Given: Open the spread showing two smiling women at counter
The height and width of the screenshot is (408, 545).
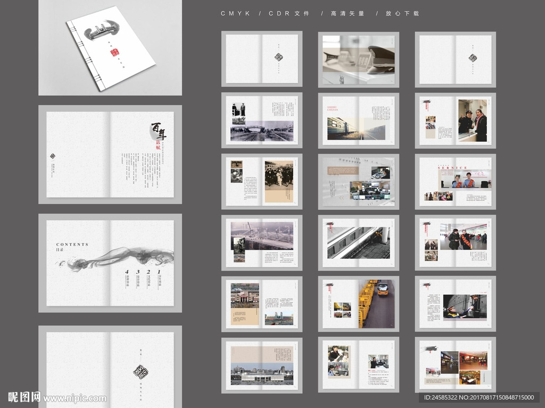Looking at the screenshot, I should pyautogui.click(x=456, y=120).
